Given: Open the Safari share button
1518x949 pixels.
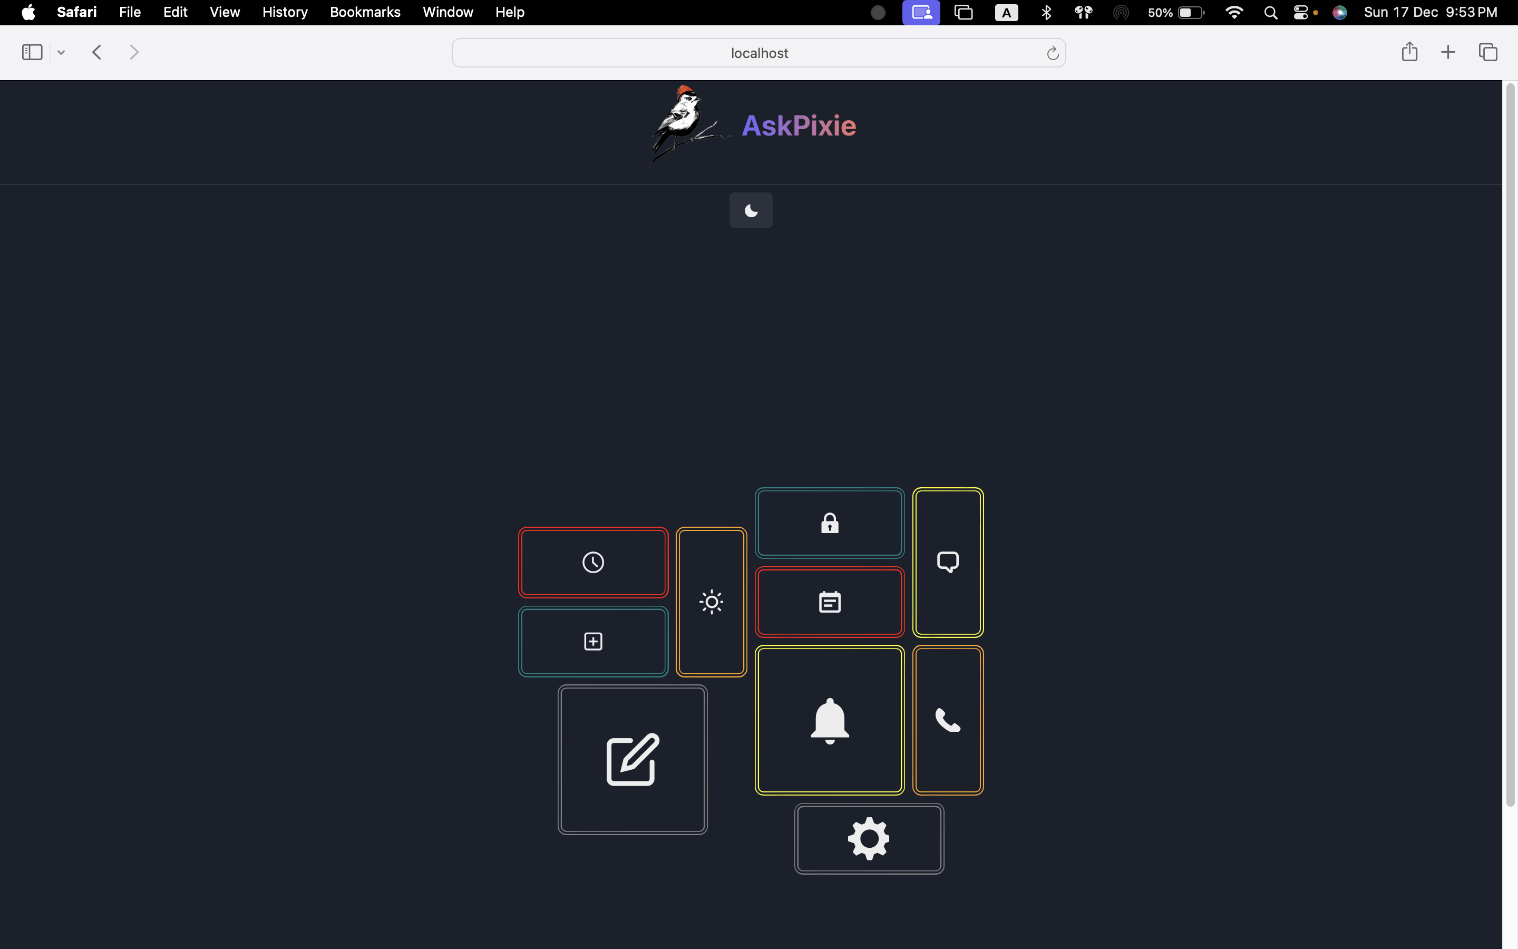Looking at the screenshot, I should [1409, 52].
